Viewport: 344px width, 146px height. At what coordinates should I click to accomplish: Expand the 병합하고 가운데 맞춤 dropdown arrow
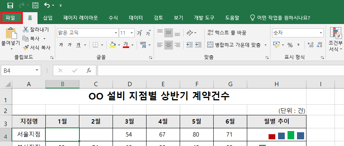tap(265, 45)
